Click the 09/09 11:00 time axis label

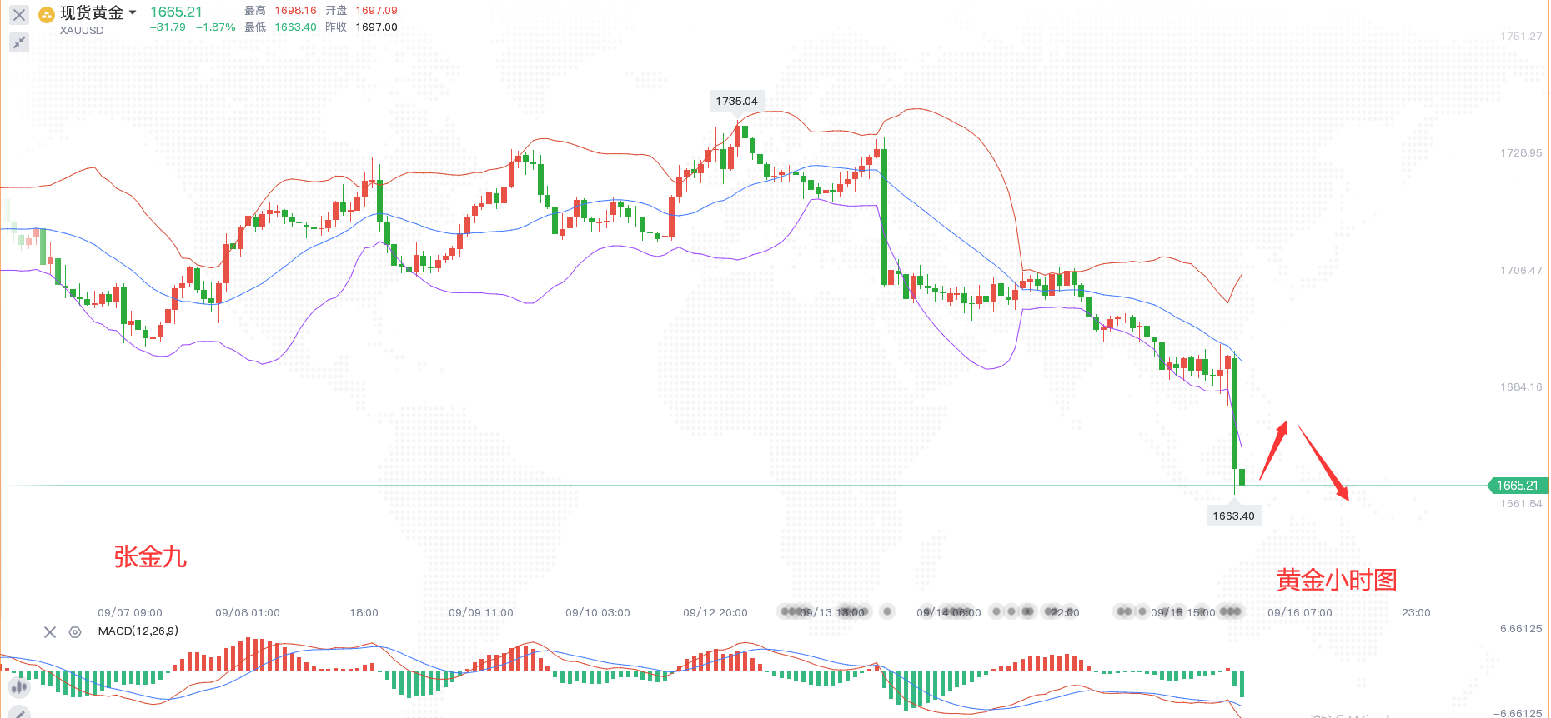coord(481,613)
